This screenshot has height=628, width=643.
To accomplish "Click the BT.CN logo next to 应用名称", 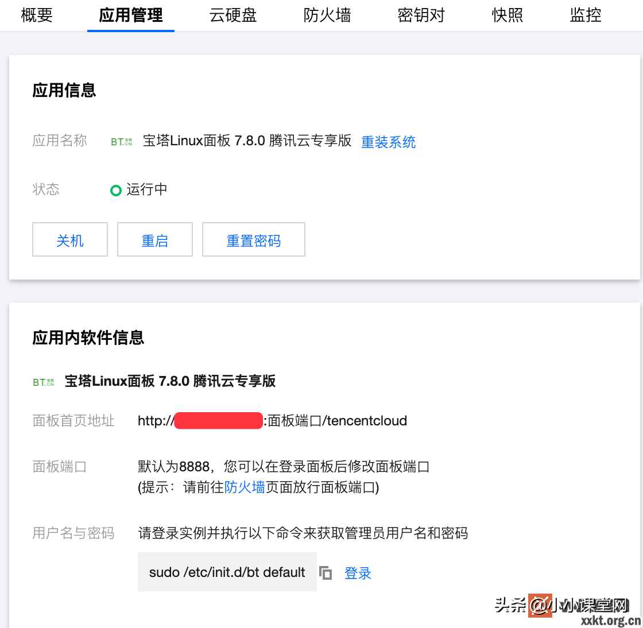I will click(x=121, y=142).
